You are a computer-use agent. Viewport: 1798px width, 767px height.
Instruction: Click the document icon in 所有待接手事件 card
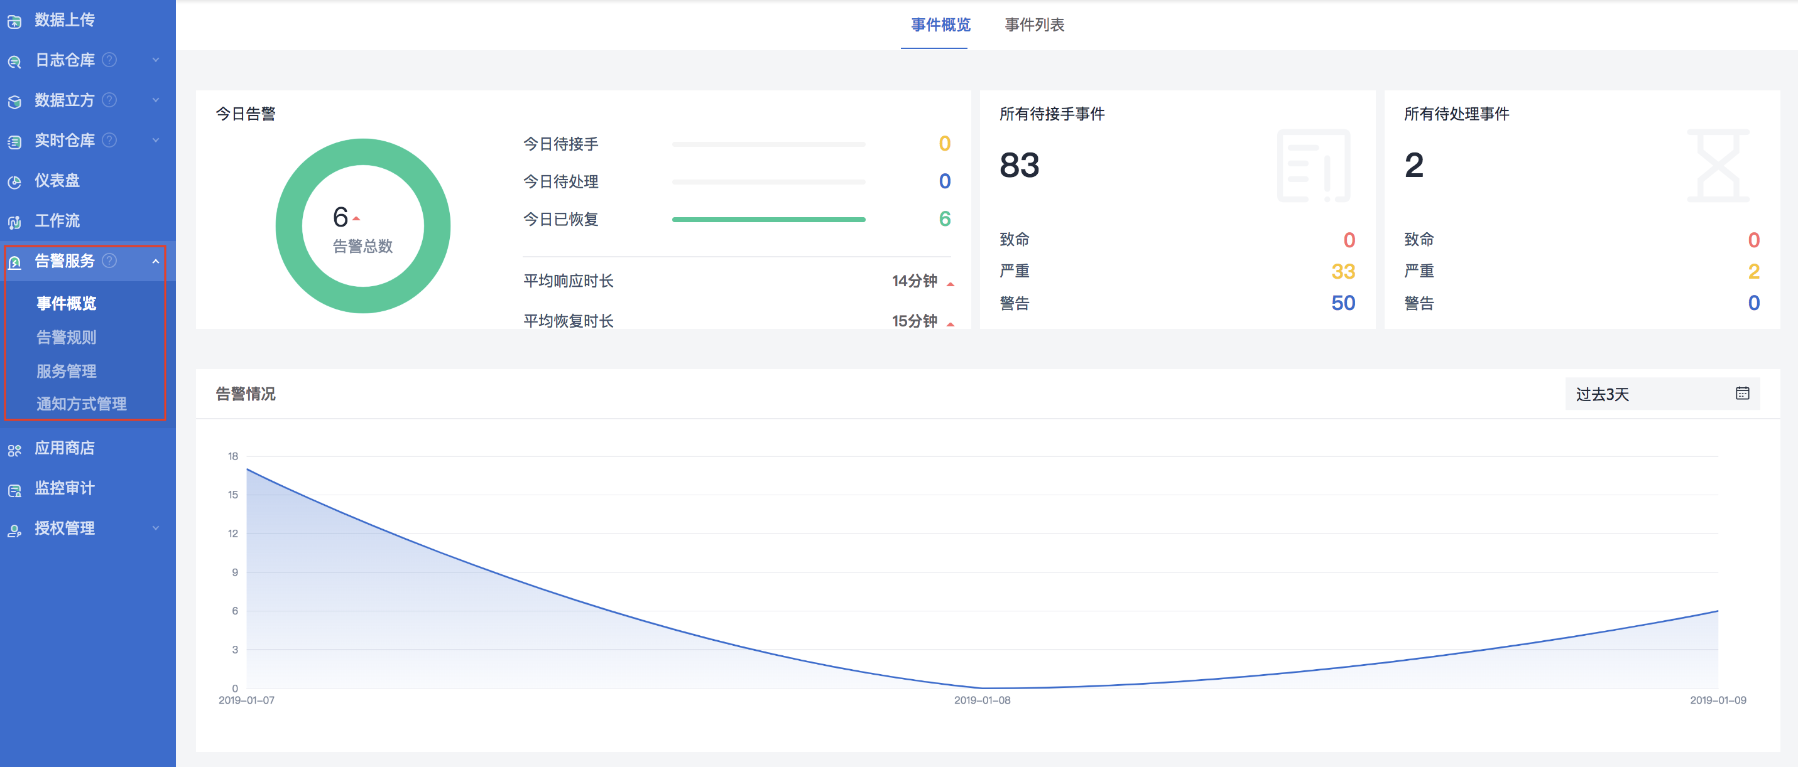point(1314,165)
